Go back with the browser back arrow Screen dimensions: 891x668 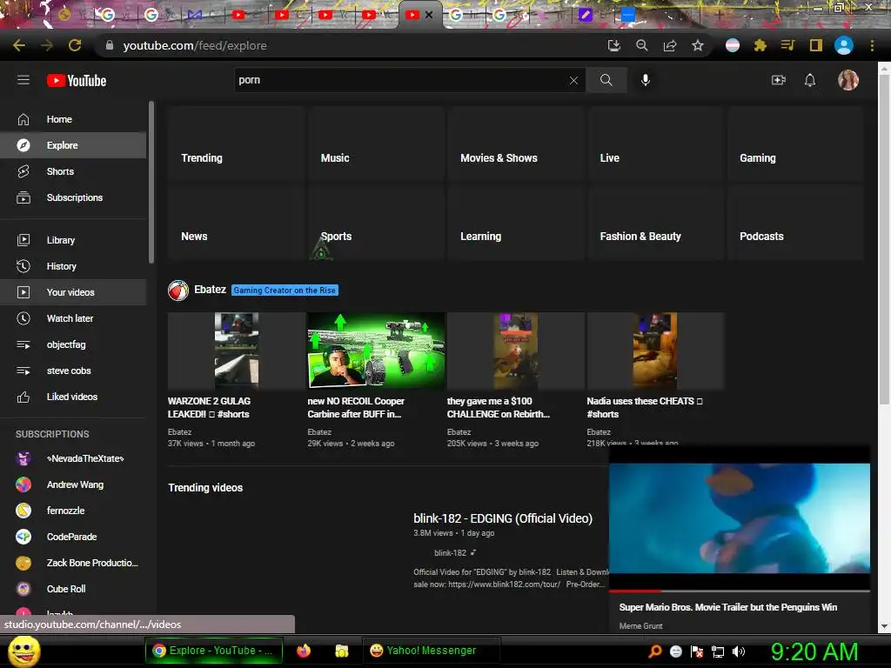click(19, 45)
